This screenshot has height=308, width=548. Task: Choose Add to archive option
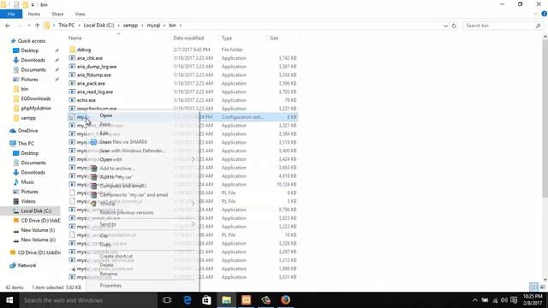[116, 169]
